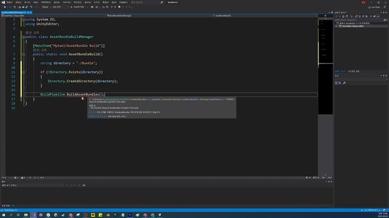389x218 pixels.
Task: Collapse the AssetBundleBuild method block
Action: tap(23, 54)
